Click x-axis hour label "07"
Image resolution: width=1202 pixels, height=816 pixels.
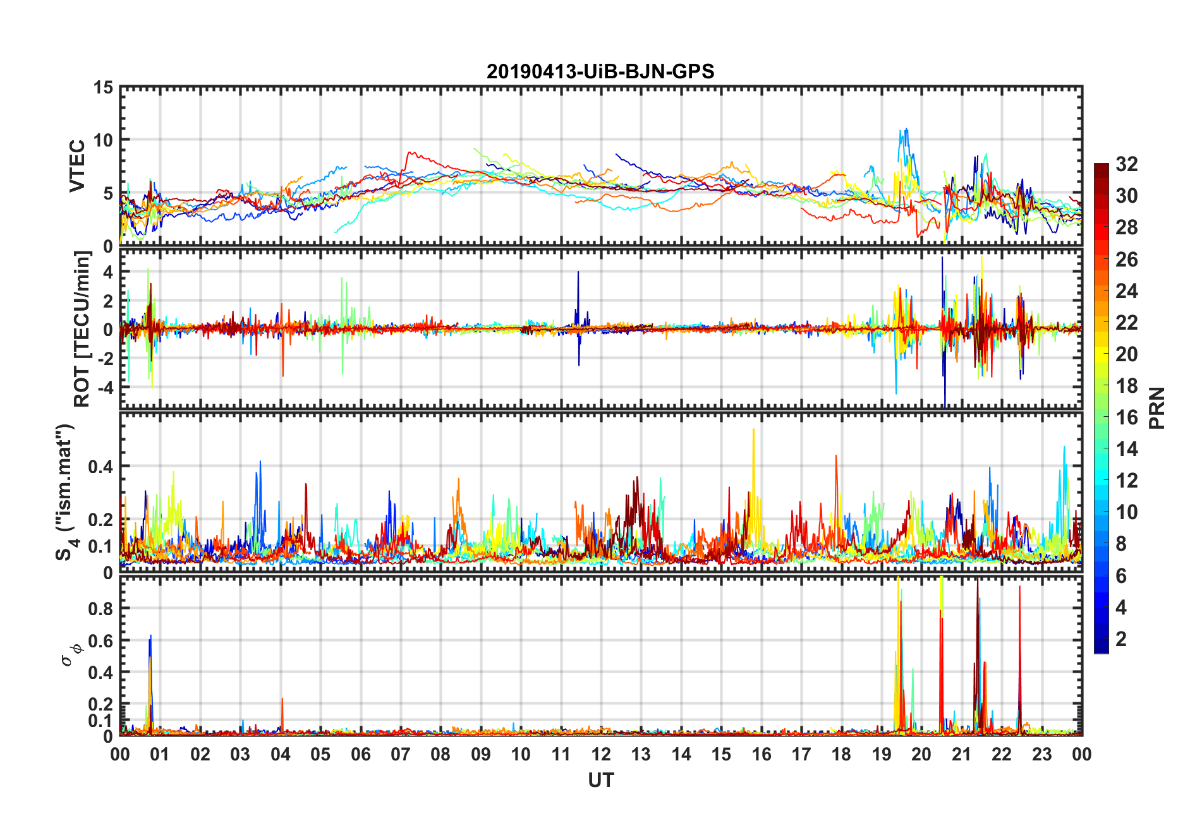[401, 754]
